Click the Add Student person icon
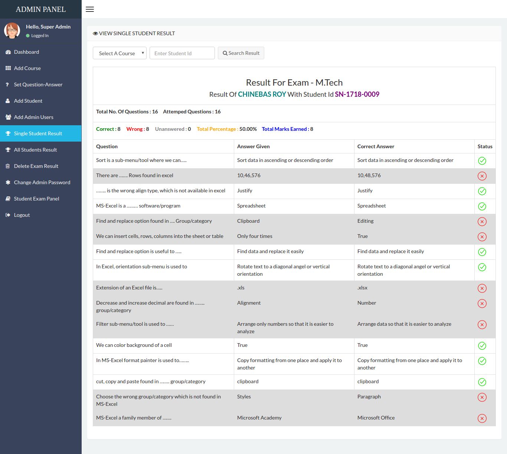This screenshot has width=507, height=454. point(8,101)
